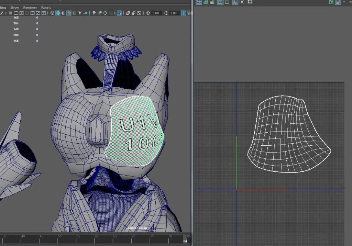The image size is (352, 246).
Task: Switch to smooth shade all mode
Action: 58,13
